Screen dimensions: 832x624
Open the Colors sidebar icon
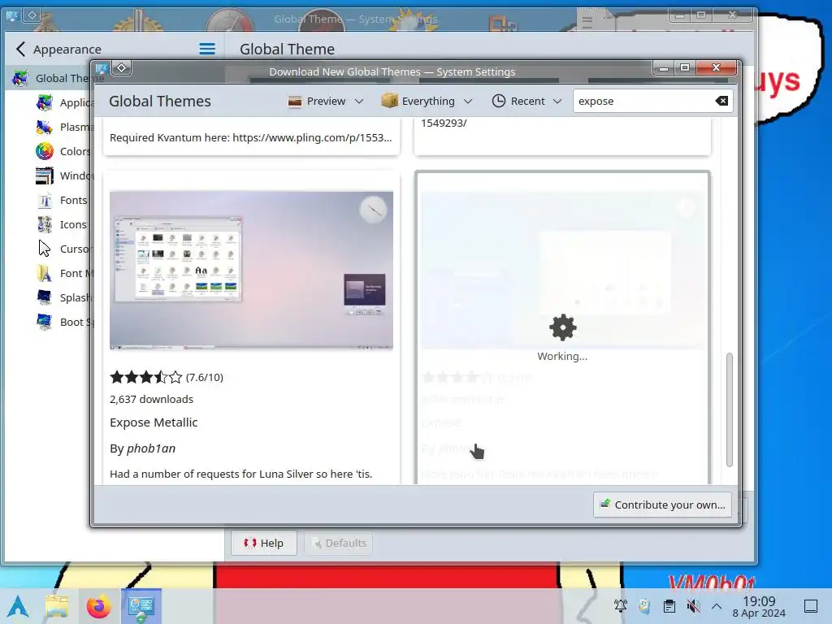(45, 151)
